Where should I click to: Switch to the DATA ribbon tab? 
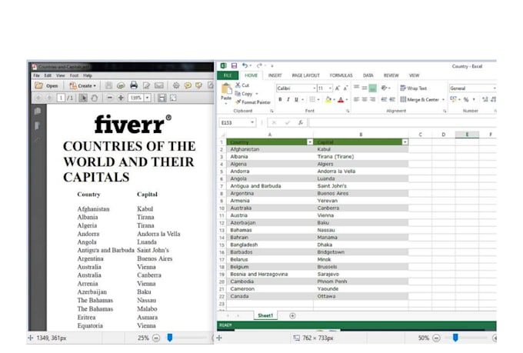tap(368, 75)
